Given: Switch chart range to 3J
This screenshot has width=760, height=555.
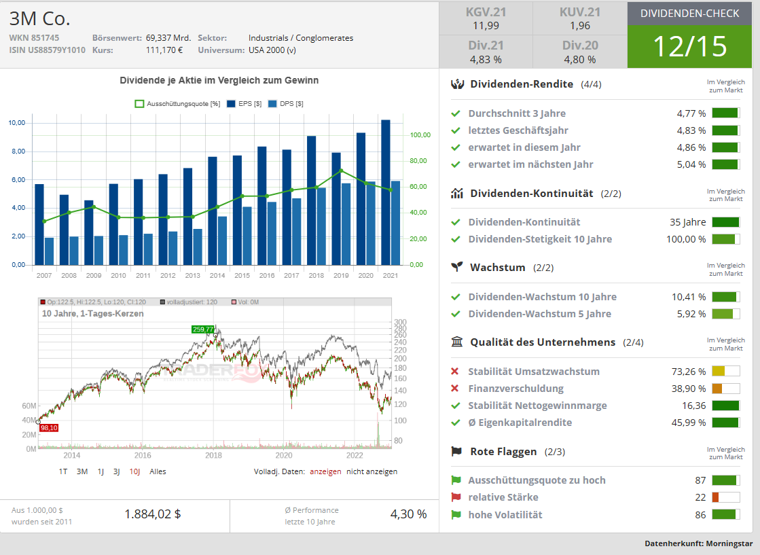Looking at the screenshot, I should (x=117, y=471).
